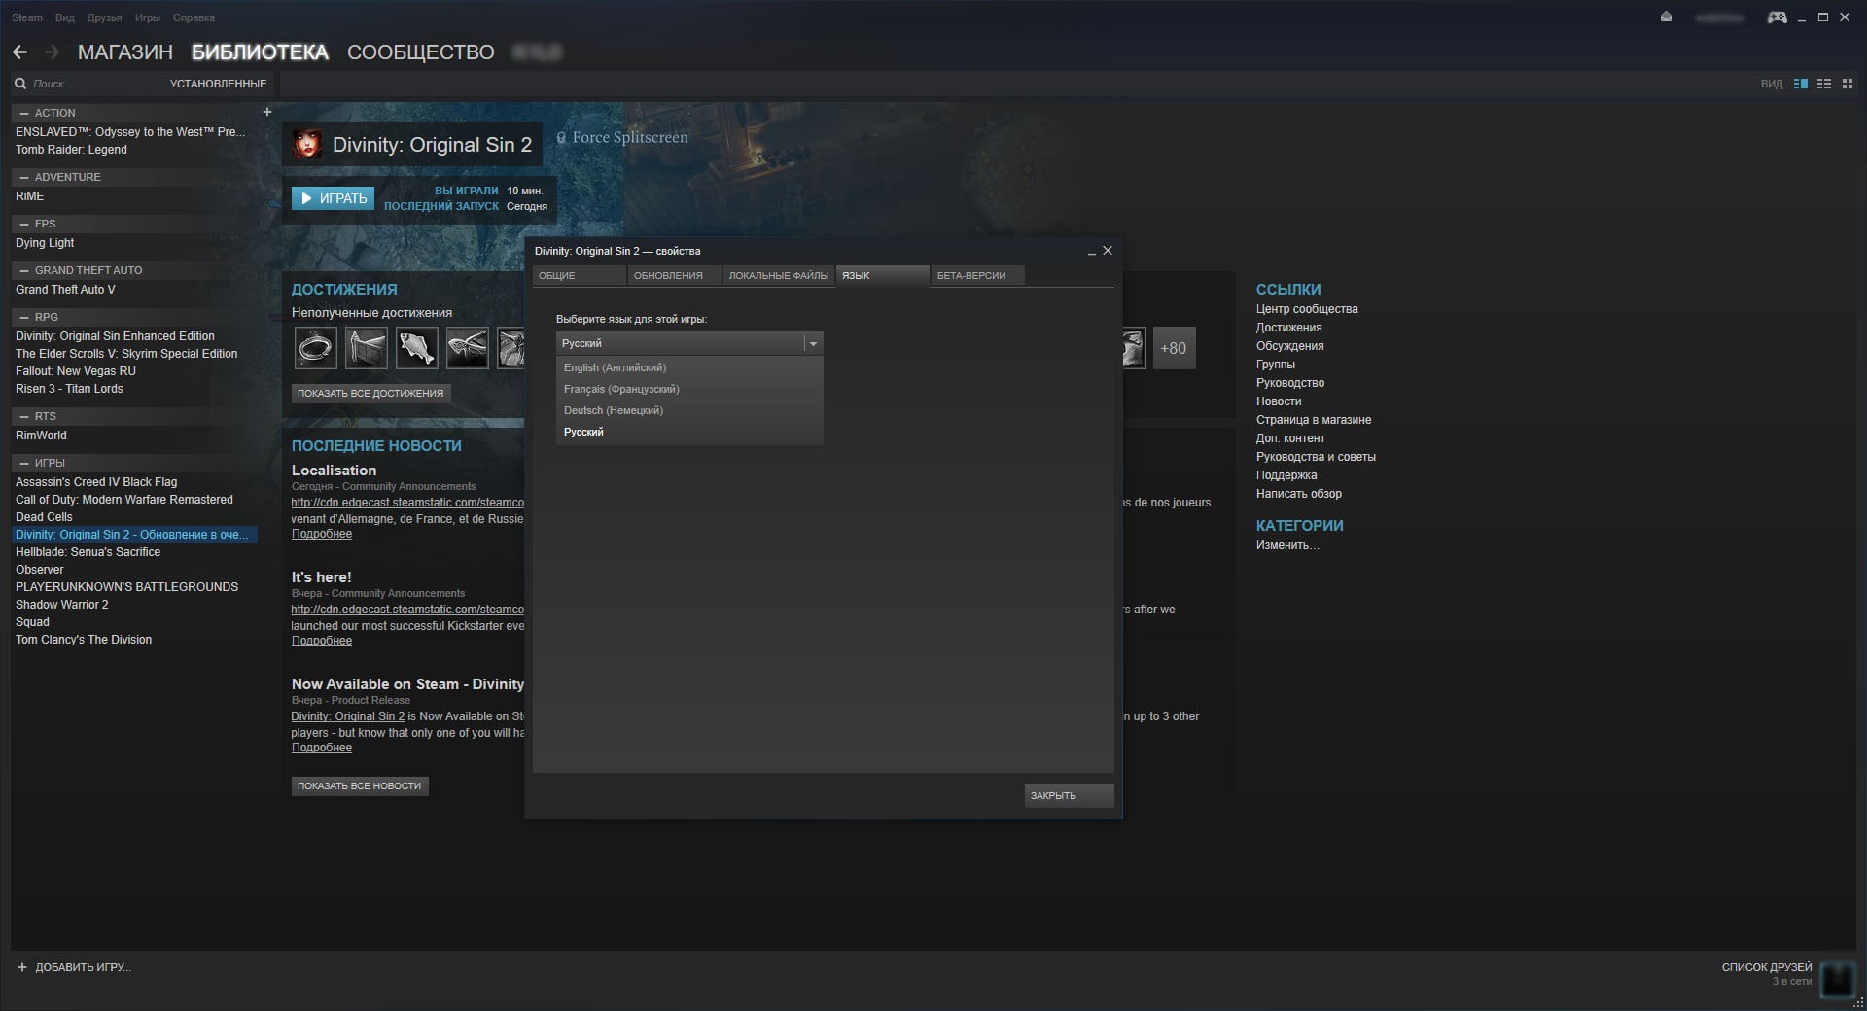Viewport: 1867px width, 1011px height.
Task: Open the УСТАНОВЛЕННЫЕ filter
Action: pyautogui.click(x=218, y=84)
